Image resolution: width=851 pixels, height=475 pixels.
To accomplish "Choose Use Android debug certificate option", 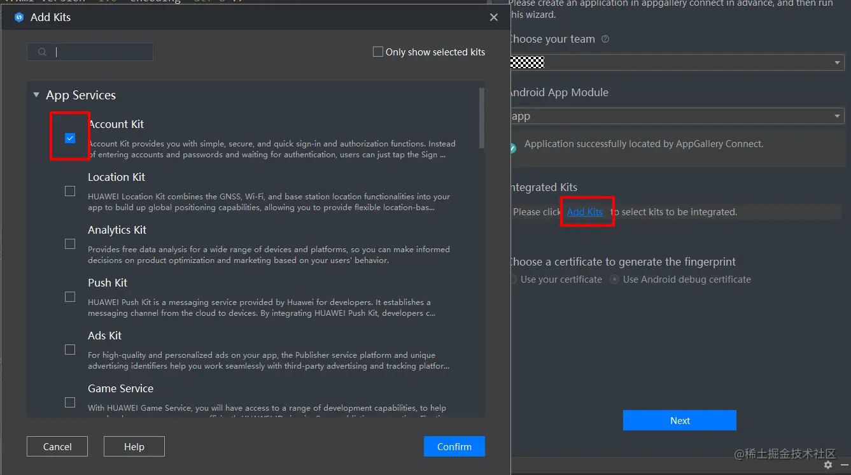I will (x=615, y=280).
